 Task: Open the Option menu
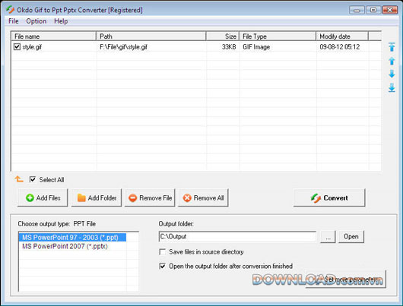tap(36, 21)
